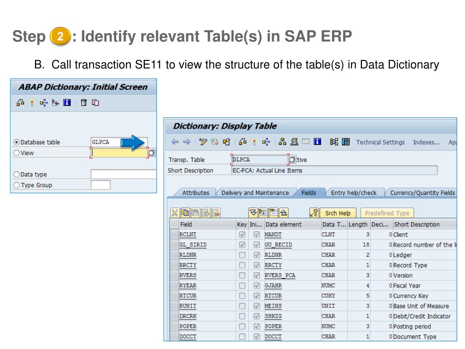Click the yellow View input field

(x=119, y=153)
